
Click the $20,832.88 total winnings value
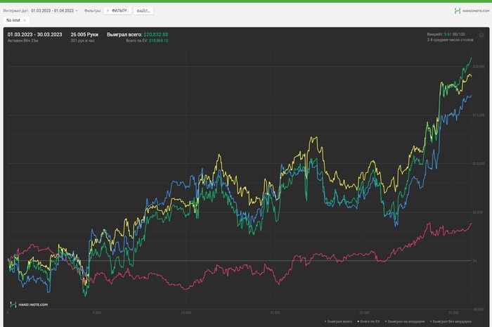[x=156, y=34]
